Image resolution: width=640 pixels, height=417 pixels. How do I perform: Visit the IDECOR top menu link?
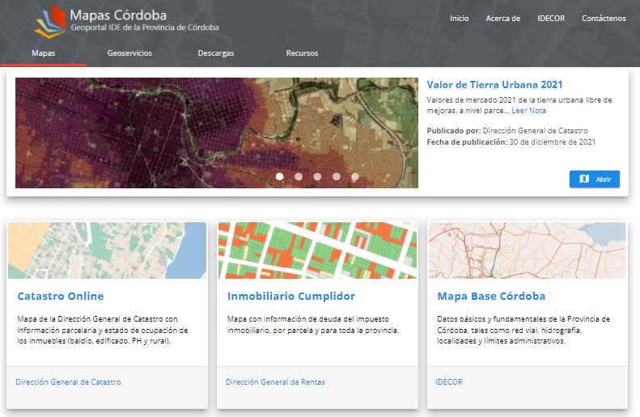click(x=551, y=19)
